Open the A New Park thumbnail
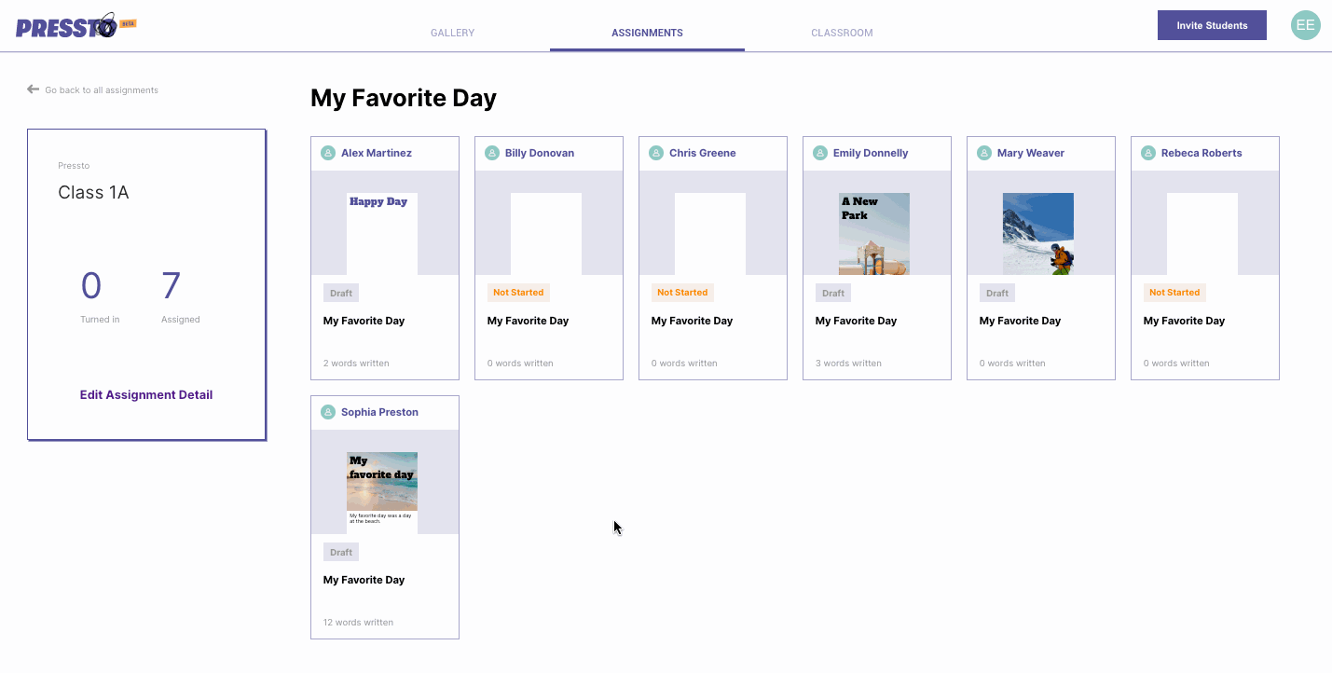Image resolution: width=1332 pixels, height=673 pixels. tap(874, 233)
